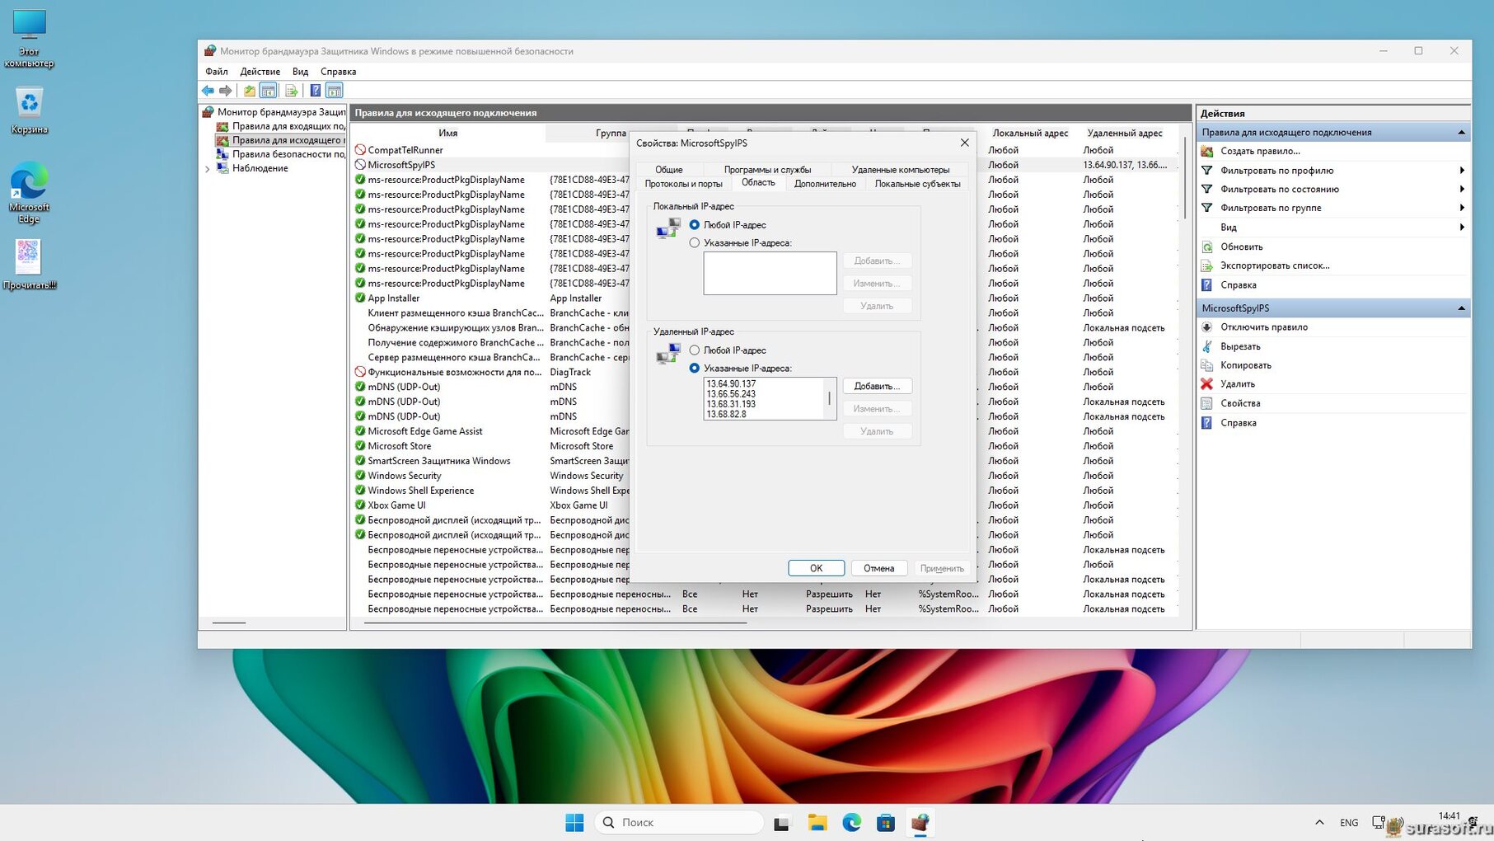Click the Export list toolbar icon
Screen dimensions: 1494x841
pos(291,91)
